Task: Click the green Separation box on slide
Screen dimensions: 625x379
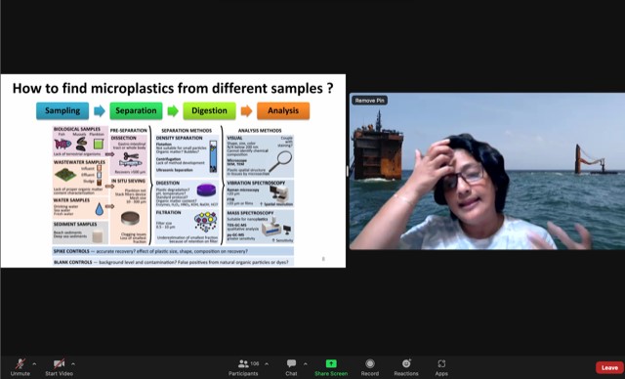Action: pyautogui.click(x=136, y=110)
